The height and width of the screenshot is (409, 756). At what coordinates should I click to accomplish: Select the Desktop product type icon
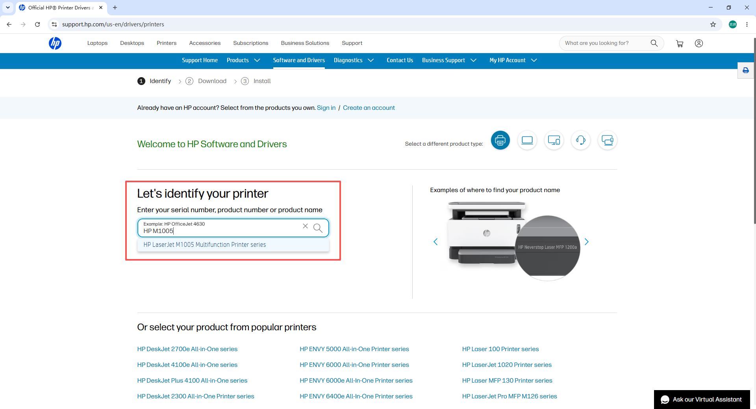tap(554, 140)
